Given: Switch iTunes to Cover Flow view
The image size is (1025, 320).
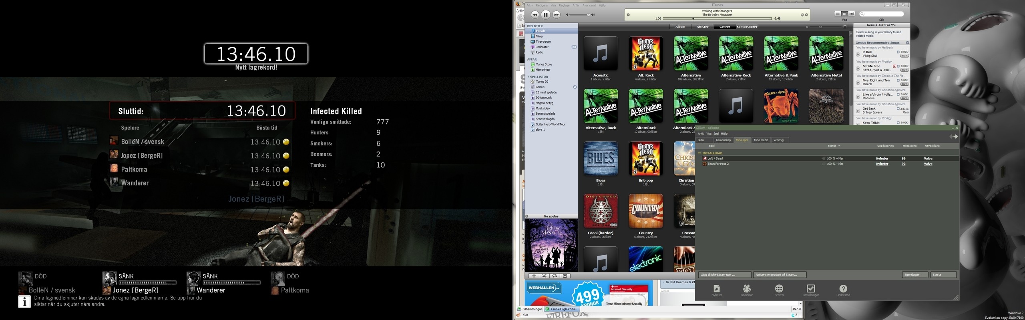Looking at the screenshot, I should (x=852, y=14).
